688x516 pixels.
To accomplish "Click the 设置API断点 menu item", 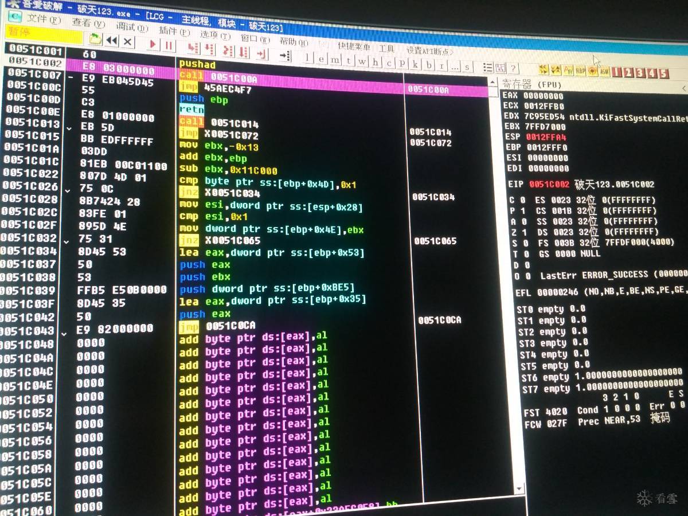I will click(429, 51).
